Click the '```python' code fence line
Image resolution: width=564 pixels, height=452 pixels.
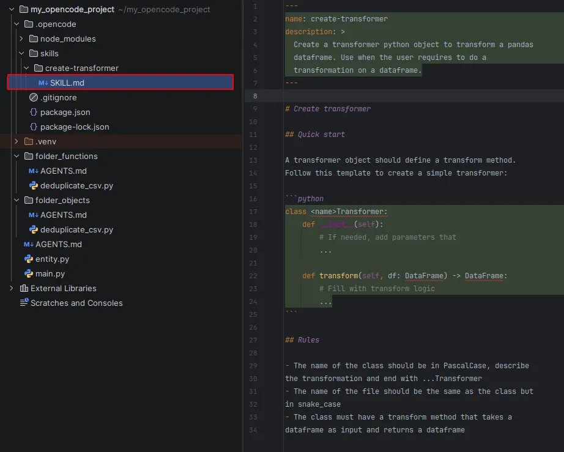304,199
